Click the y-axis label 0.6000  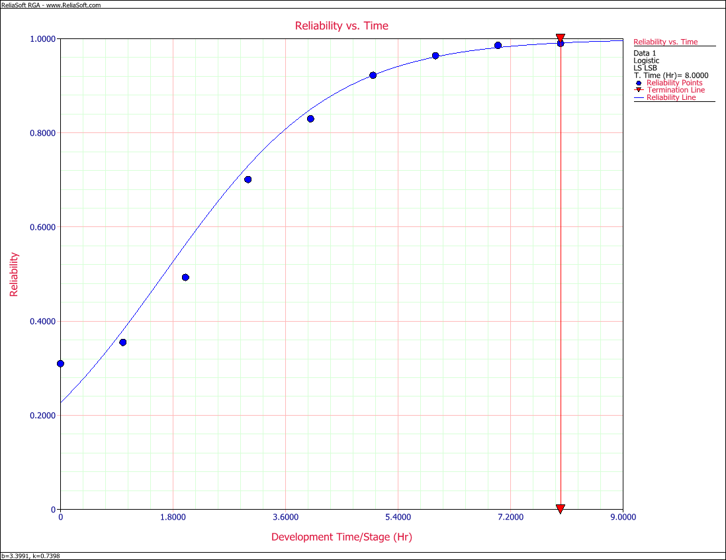coord(42,227)
